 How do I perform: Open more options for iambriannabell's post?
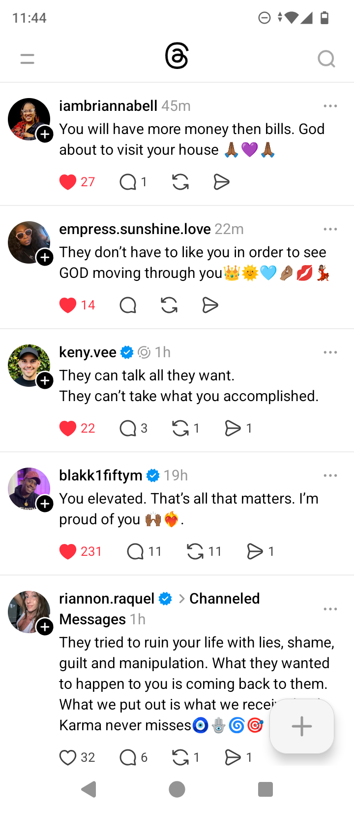330,106
